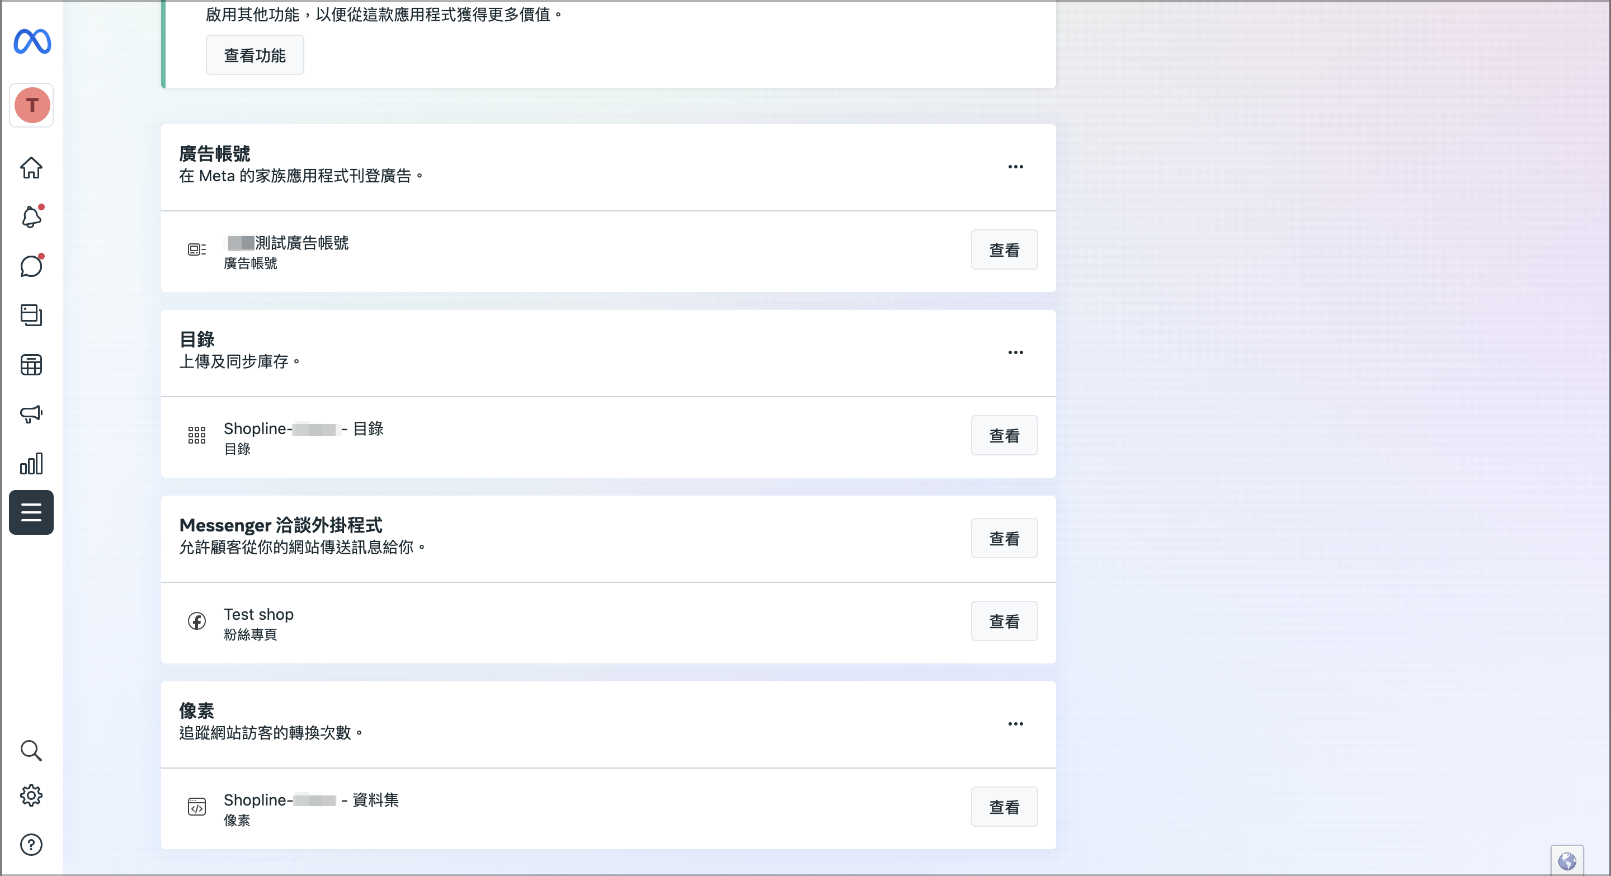Click the 目錄 section heading
1611x876 pixels.
click(x=197, y=339)
